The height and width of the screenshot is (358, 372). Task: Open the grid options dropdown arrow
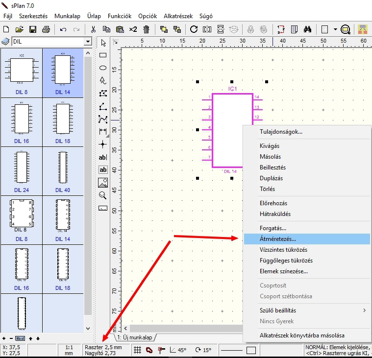pyautogui.click(x=335, y=29)
